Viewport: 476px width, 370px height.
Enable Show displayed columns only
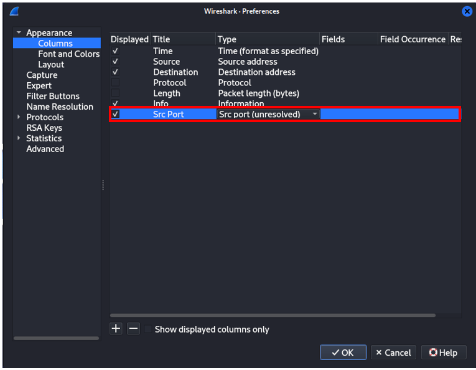point(148,329)
